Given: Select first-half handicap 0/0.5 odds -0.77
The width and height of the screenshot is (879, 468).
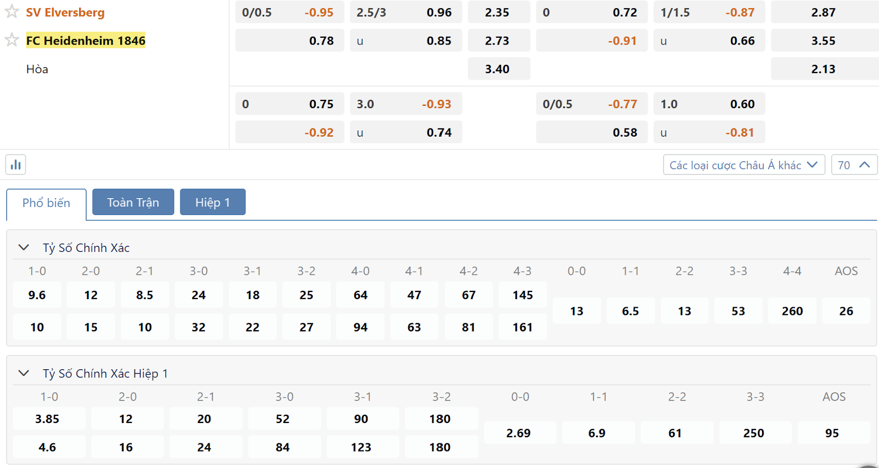Looking at the screenshot, I should click(x=592, y=104).
